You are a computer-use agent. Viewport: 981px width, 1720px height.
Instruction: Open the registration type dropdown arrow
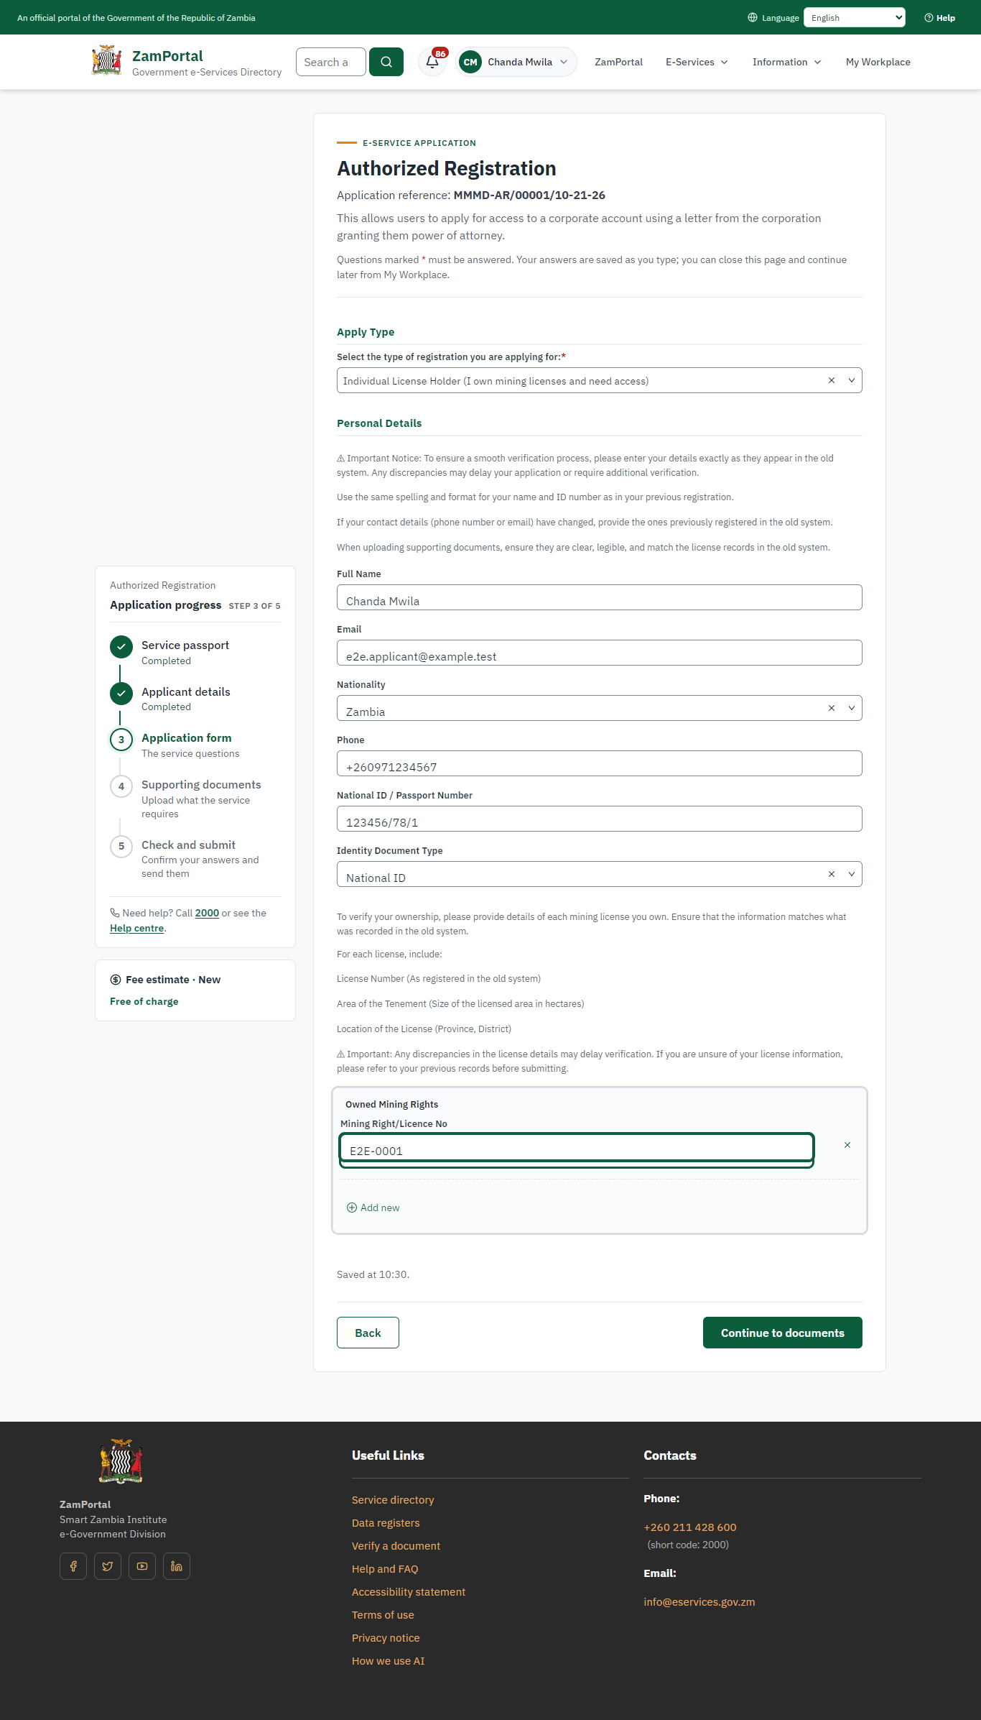pyautogui.click(x=852, y=380)
